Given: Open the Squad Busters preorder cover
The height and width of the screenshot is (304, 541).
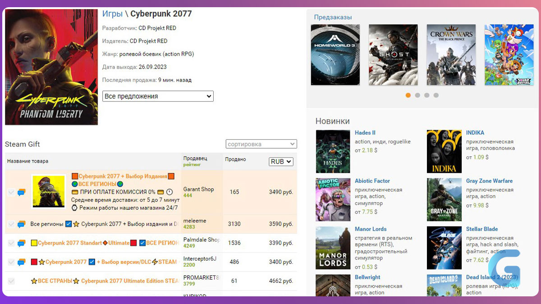Looking at the screenshot, I should (x=509, y=54).
